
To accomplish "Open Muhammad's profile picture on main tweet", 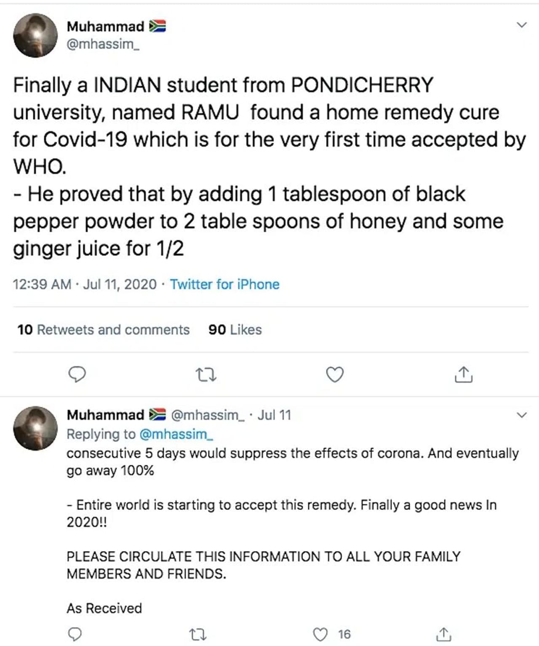I will click(35, 35).
